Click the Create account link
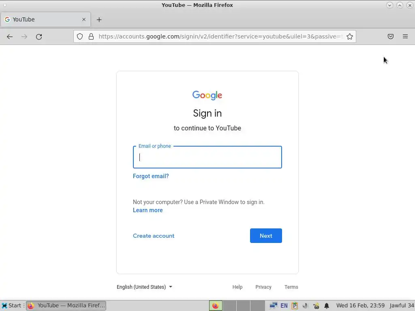The width and height of the screenshot is (415, 311). pos(154,236)
